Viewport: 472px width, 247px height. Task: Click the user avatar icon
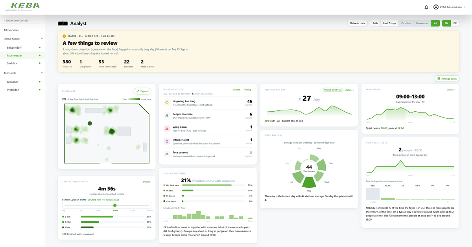point(436,7)
